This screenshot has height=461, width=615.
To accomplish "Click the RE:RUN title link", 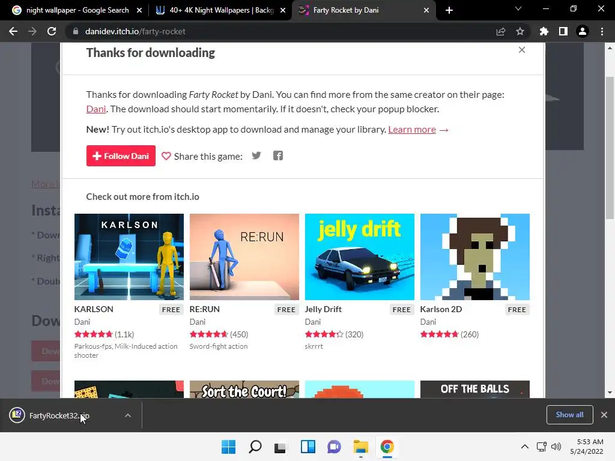I will (204, 309).
